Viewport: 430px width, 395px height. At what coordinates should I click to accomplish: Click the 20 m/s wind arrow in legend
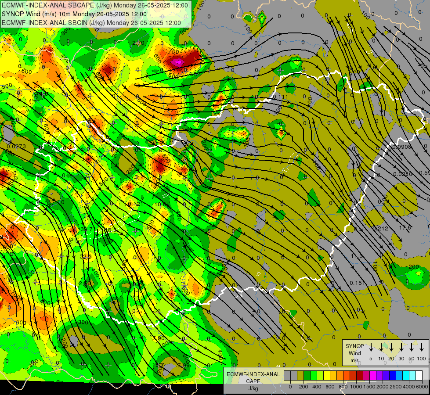[x=391, y=347]
